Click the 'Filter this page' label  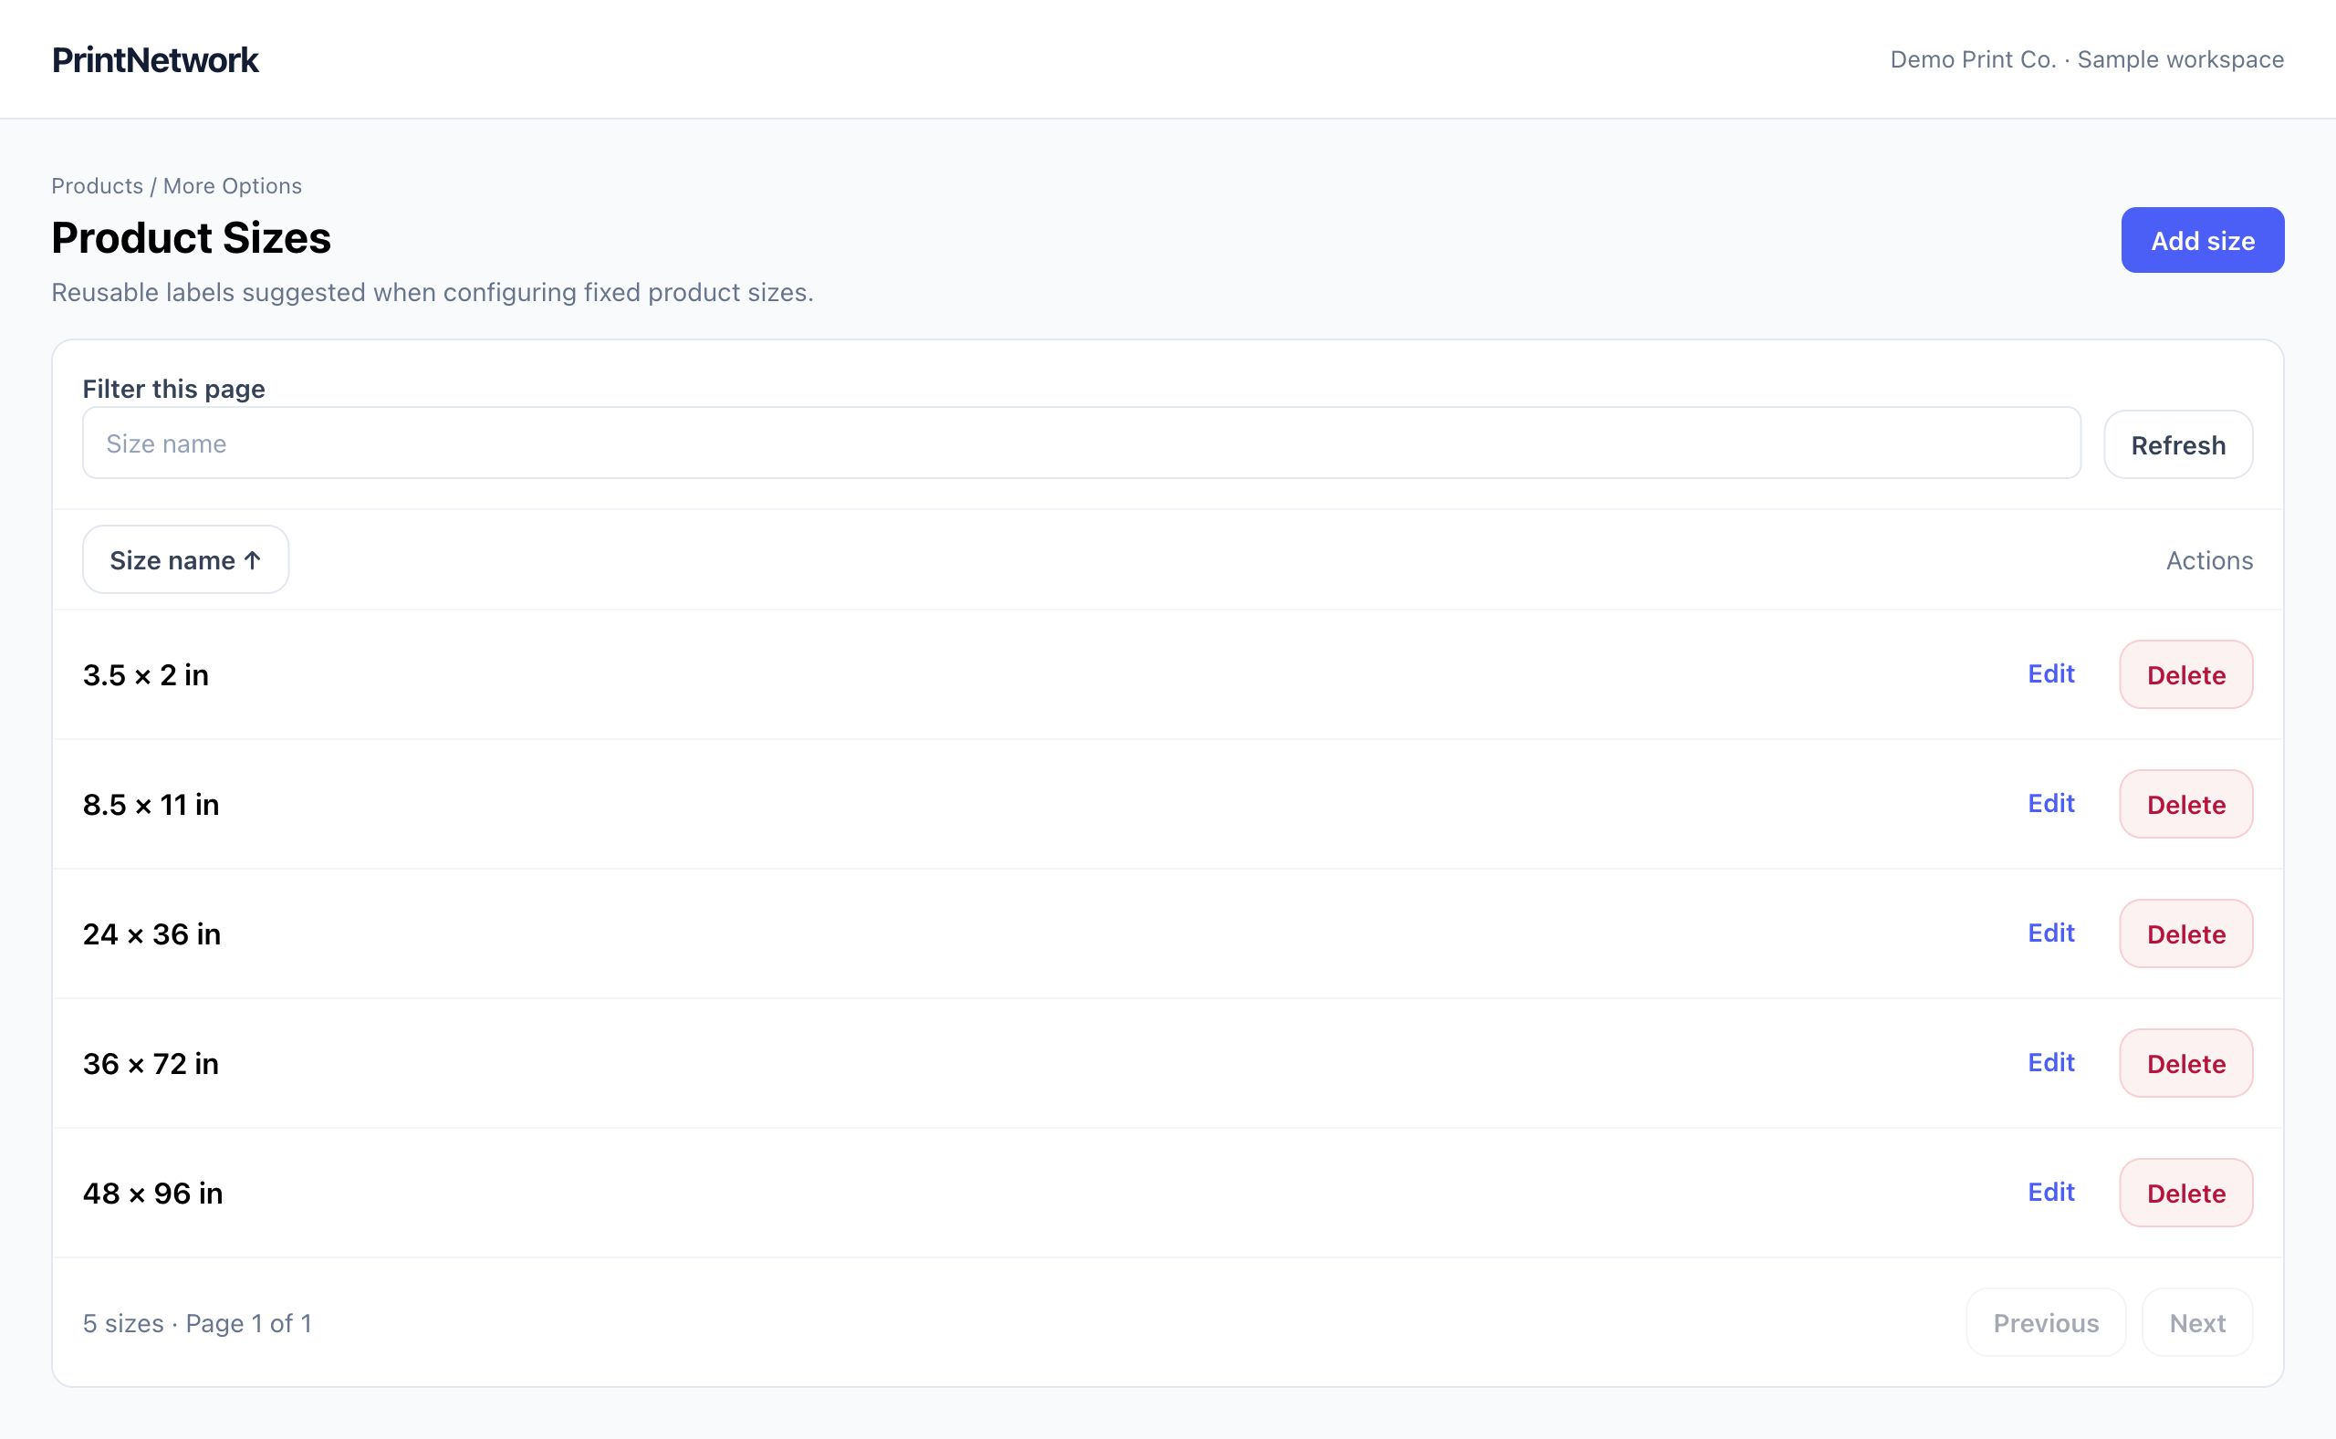coord(174,389)
